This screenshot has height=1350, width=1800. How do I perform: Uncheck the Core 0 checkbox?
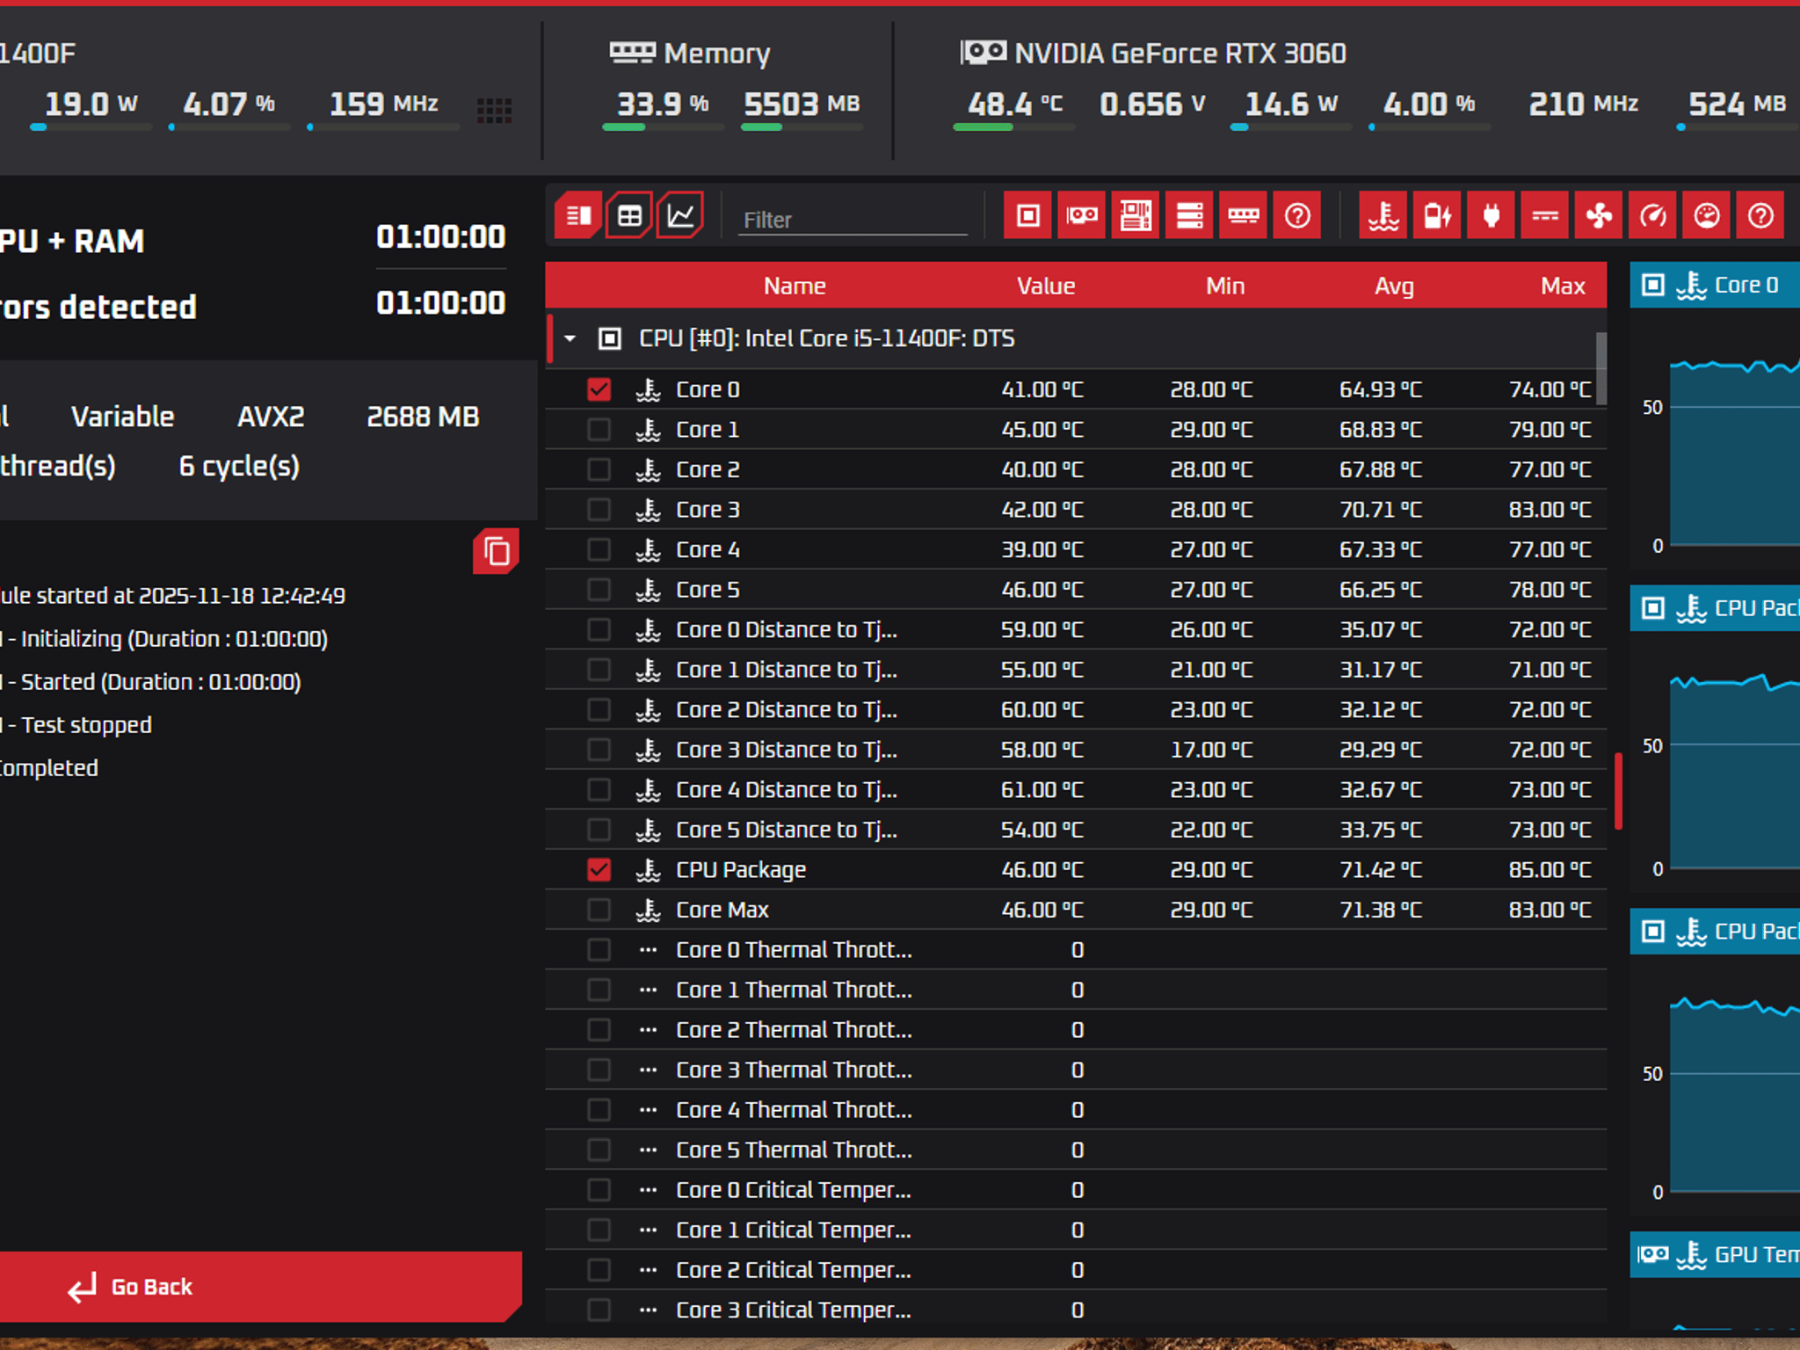(x=599, y=389)
